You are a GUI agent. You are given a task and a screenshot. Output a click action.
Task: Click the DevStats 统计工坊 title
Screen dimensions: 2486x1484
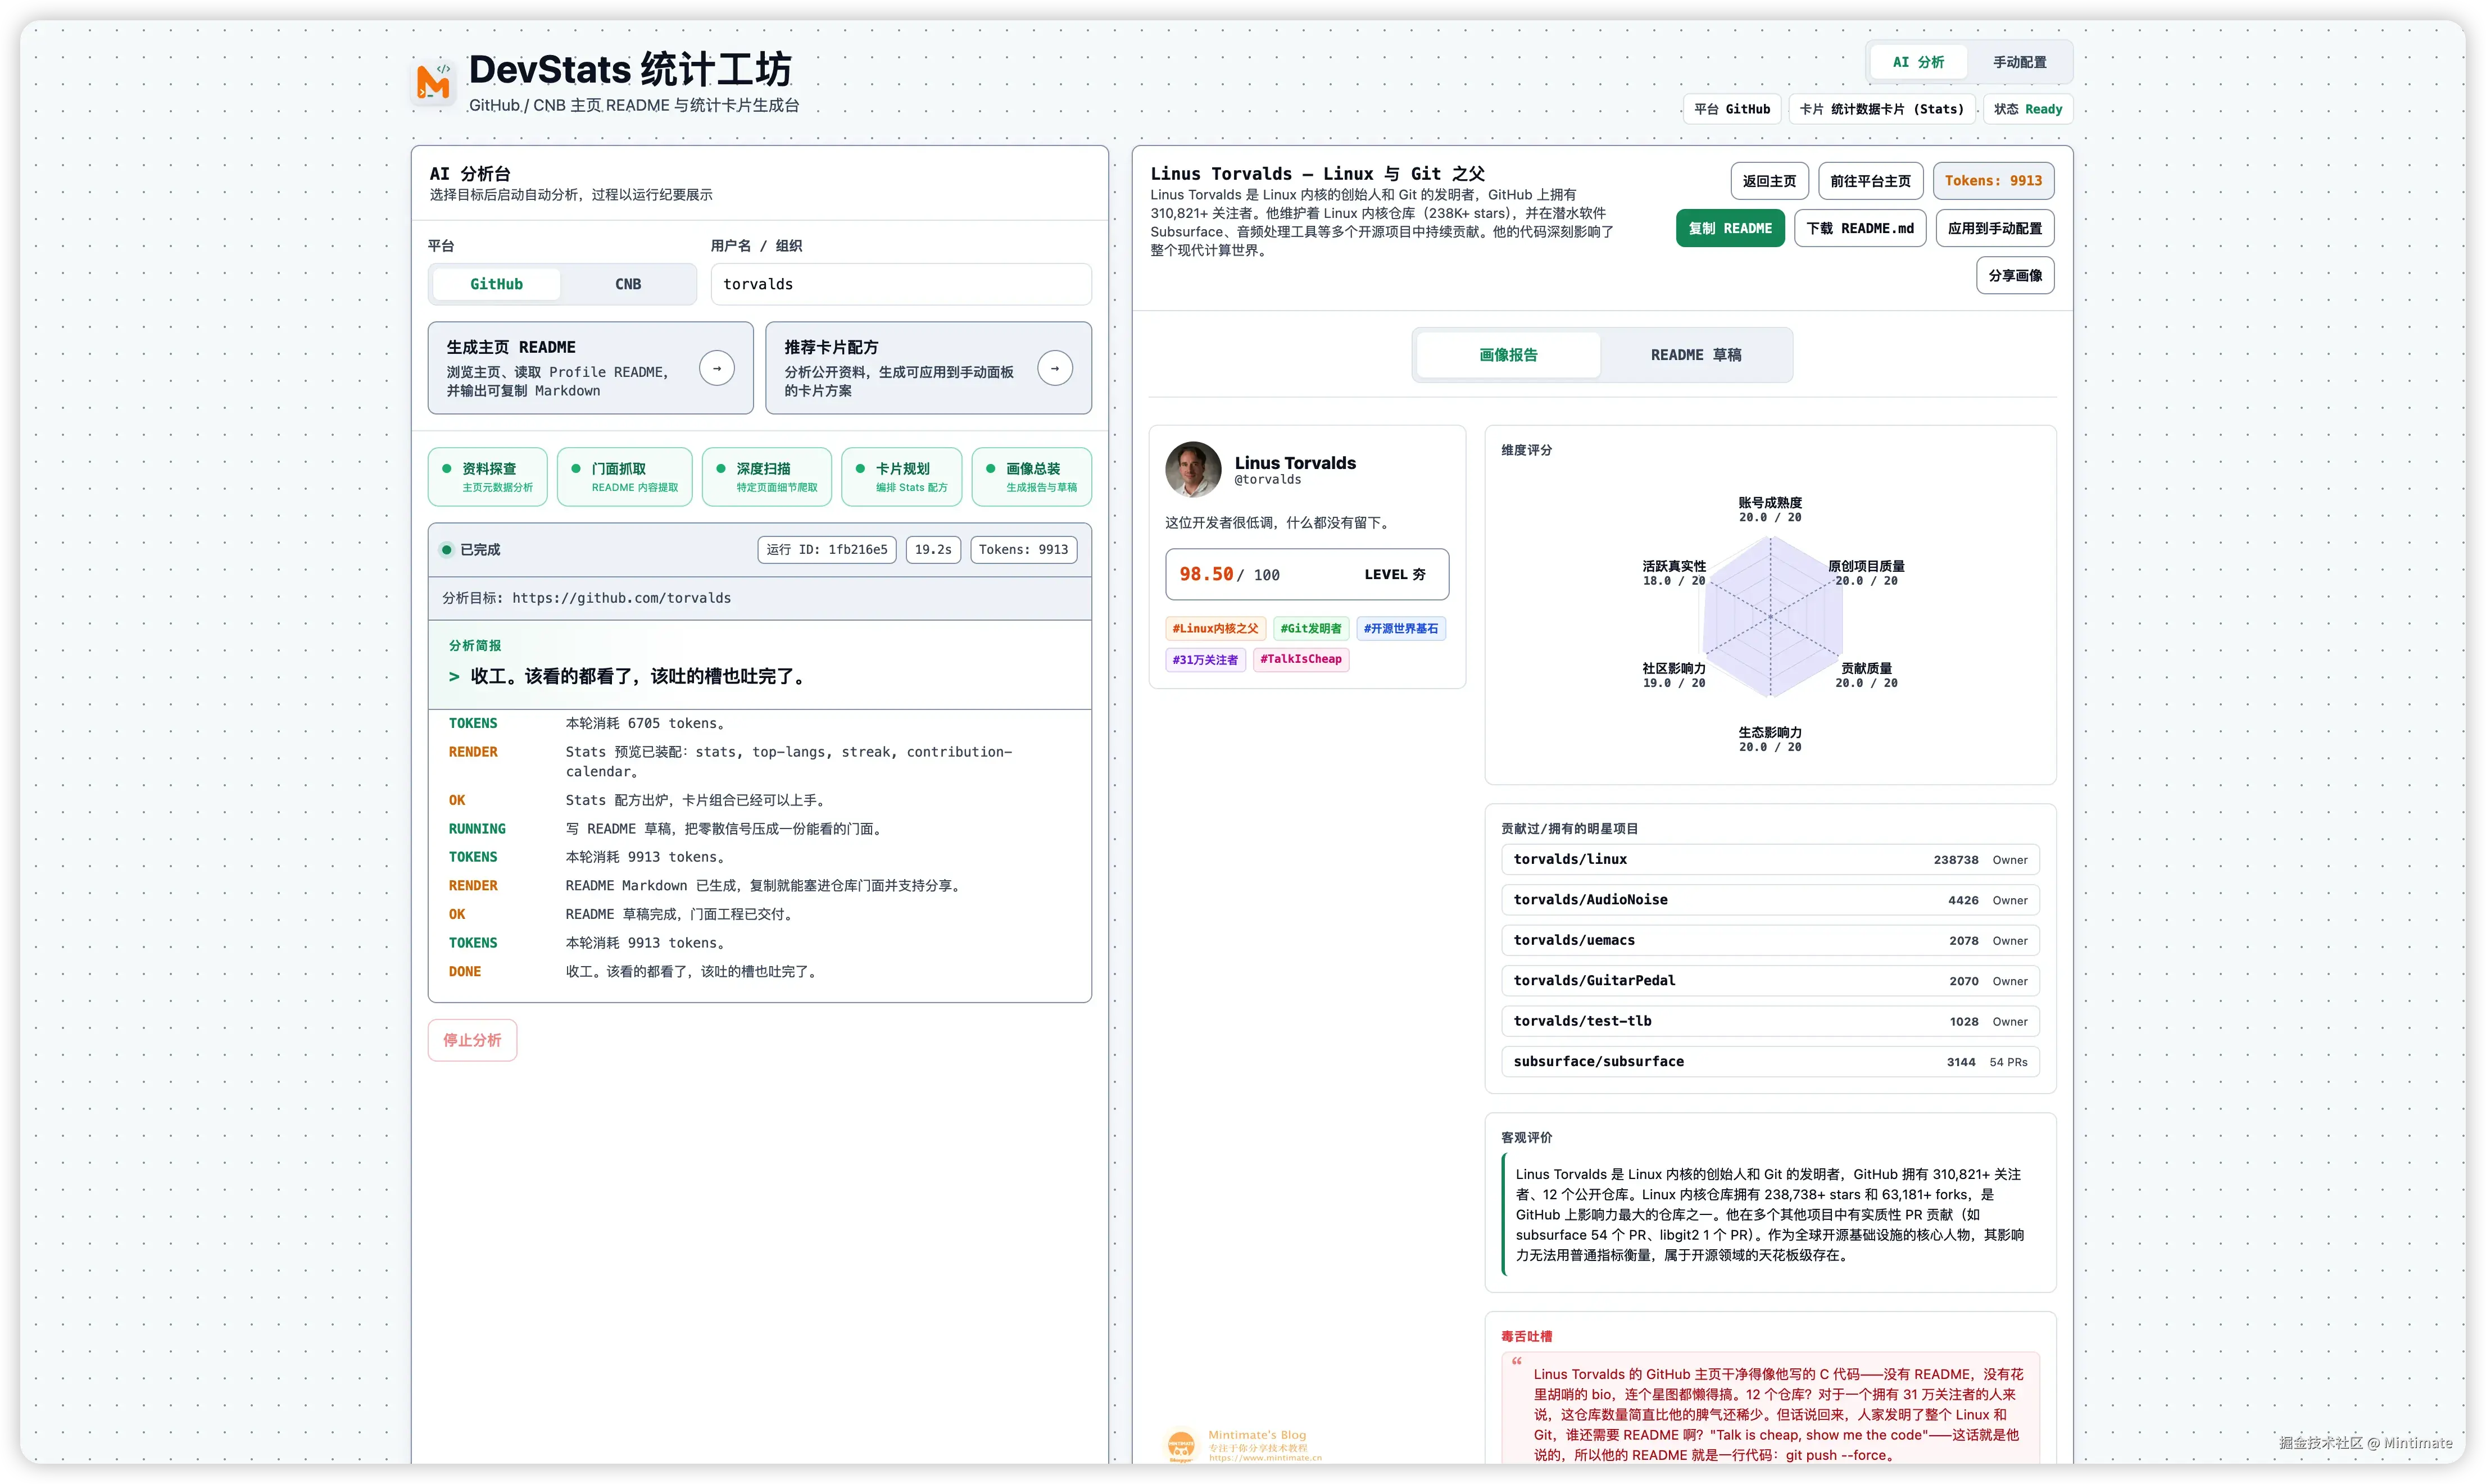point(629,70)
